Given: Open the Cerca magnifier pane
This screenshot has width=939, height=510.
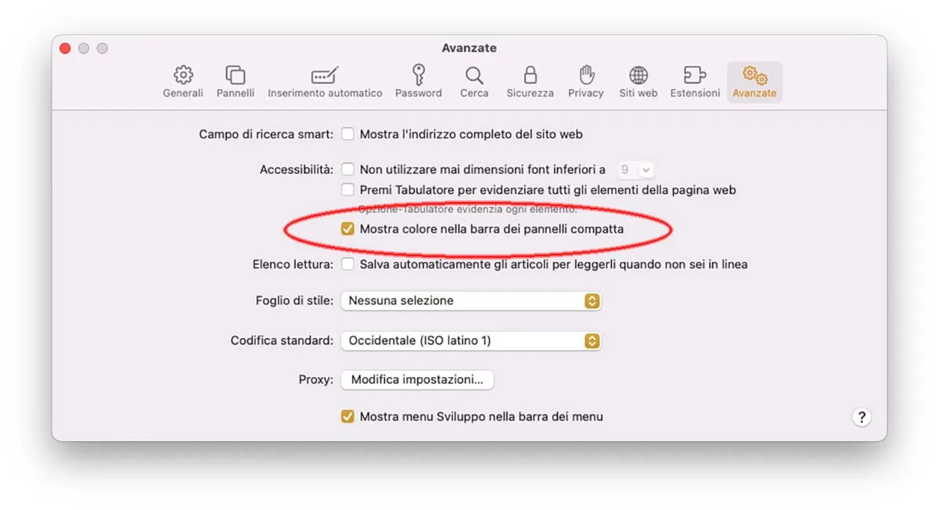Looking at the screenshot, I should coord(474,82).
